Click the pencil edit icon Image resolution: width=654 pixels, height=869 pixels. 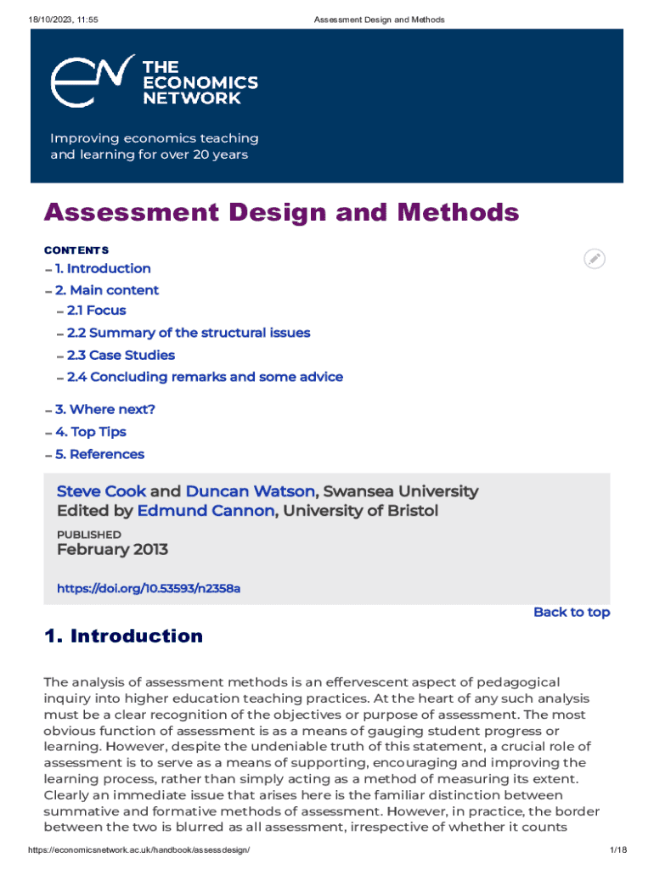click(595, 260)
